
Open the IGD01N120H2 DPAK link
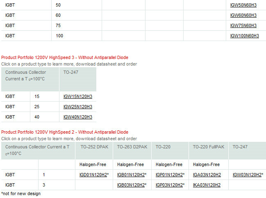93,175
